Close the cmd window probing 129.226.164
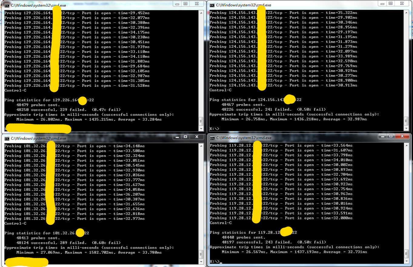 [x=197, y=4]
